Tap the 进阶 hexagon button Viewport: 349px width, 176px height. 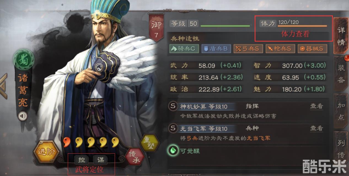coord(45,152)
